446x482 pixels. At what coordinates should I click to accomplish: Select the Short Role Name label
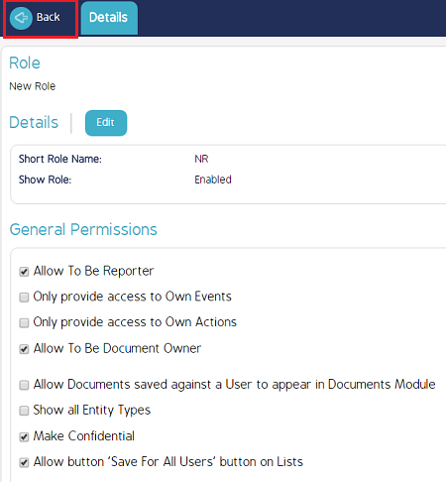pos(60,159)
